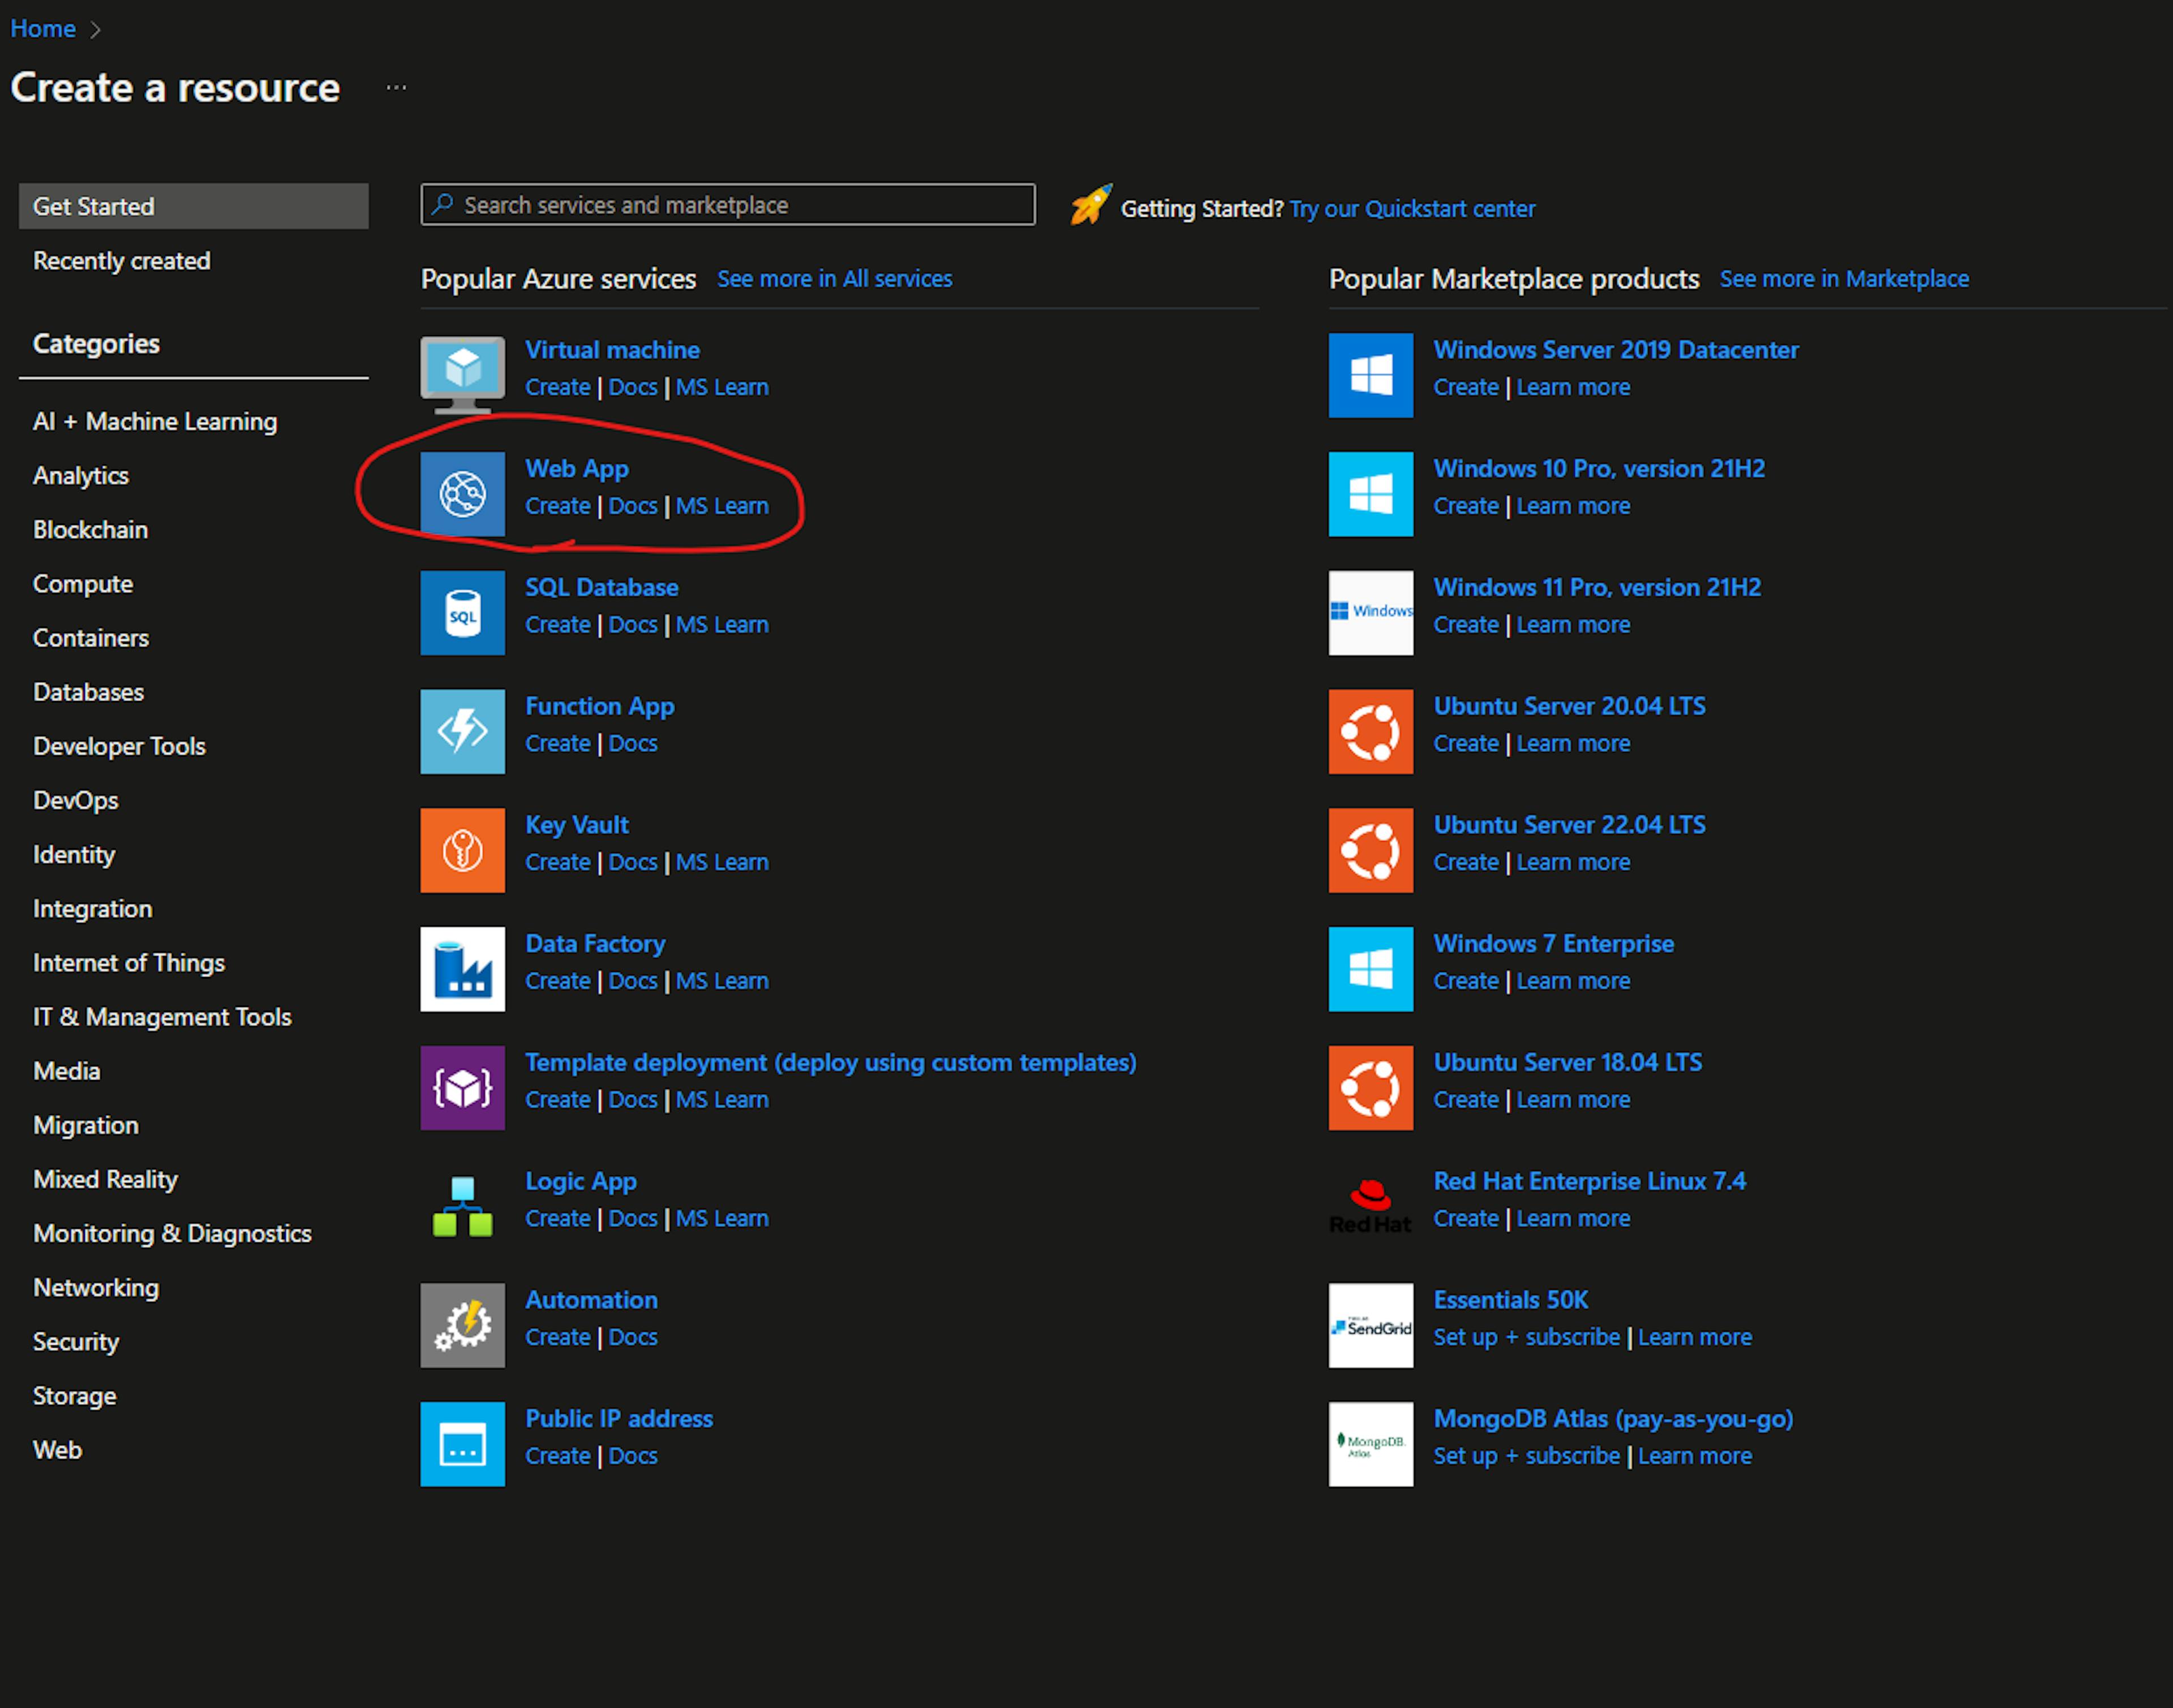This screenshot has width=2173, height=1708.
Task: Select the Web category
Action: [x=57, y=1450]
